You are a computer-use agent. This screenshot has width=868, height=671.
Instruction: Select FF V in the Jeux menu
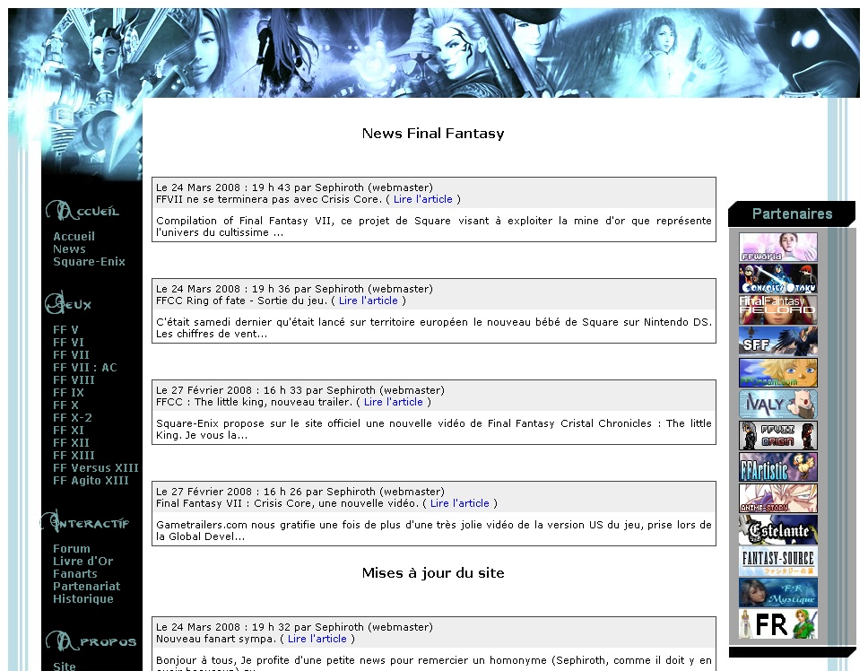(65, 329)
